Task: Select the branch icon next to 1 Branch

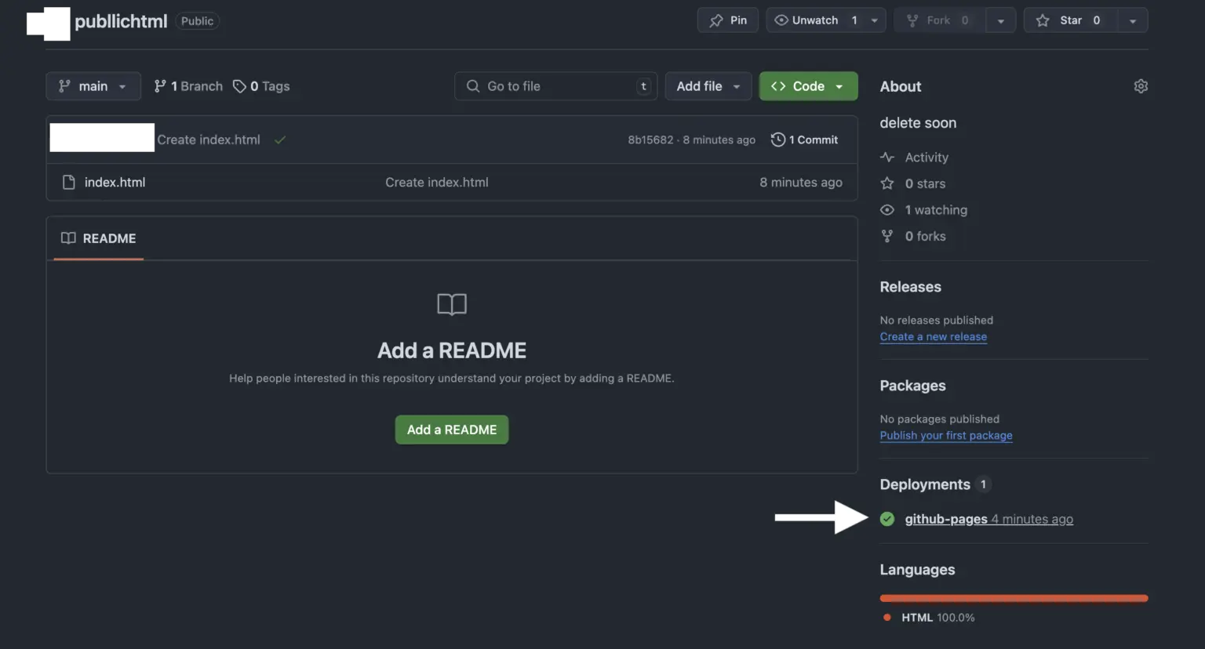Action: (160, 85)
